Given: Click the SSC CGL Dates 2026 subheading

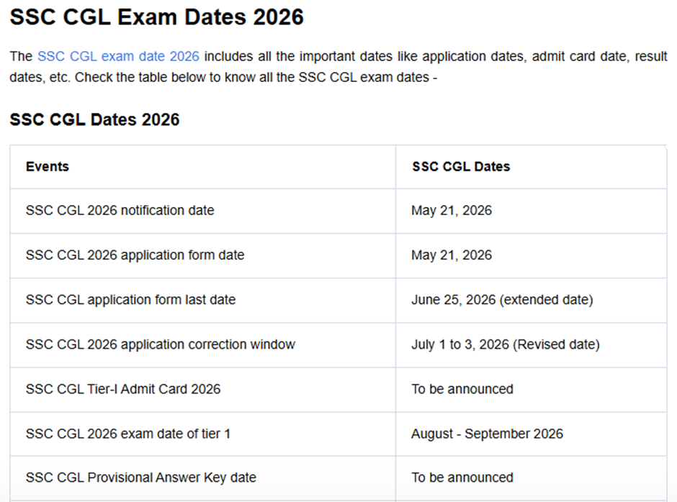Looking at the screenshot, I should tap(94, 119).
